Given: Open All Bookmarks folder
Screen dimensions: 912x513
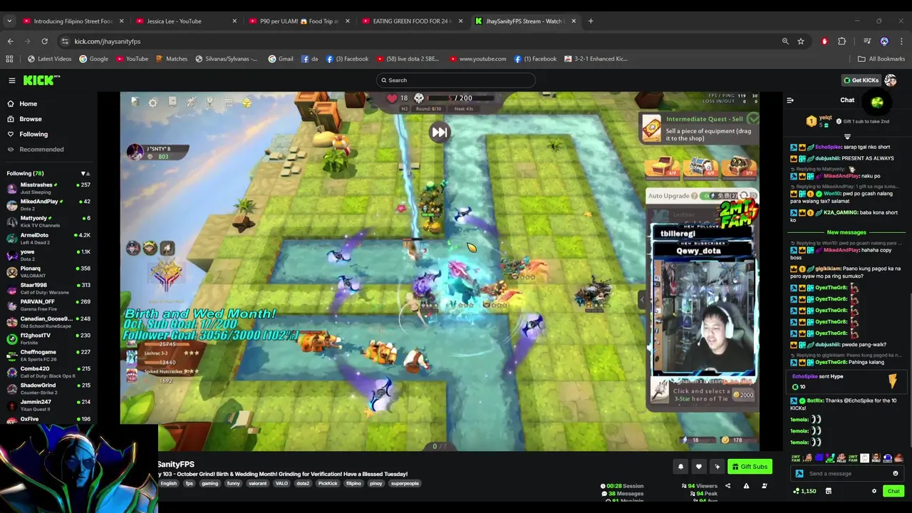Looking at the screenshot, I should tap(881, 59).
